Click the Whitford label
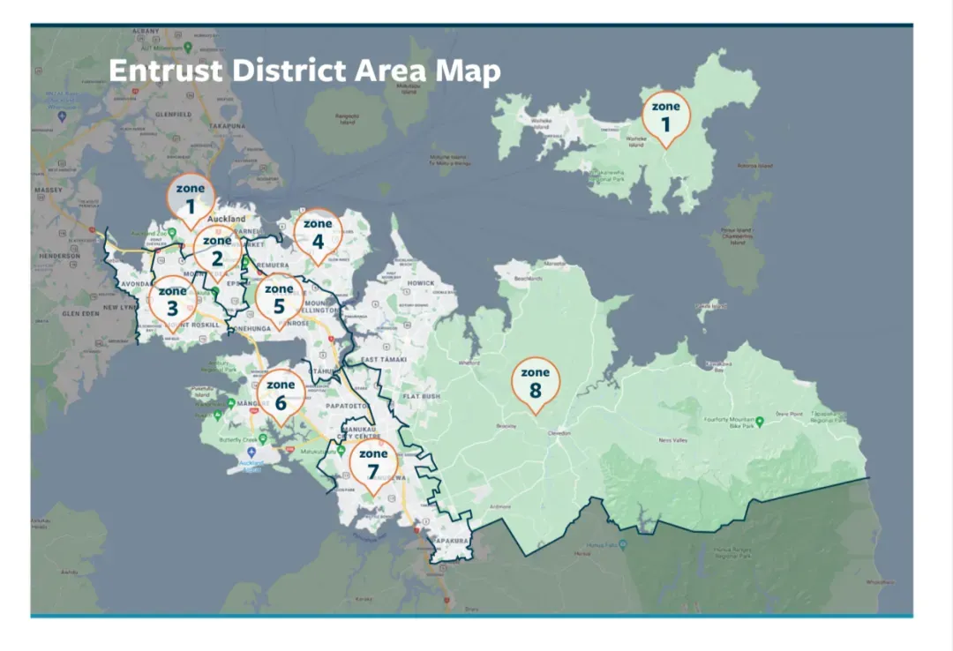953x651 pixels. click(469, 363)
